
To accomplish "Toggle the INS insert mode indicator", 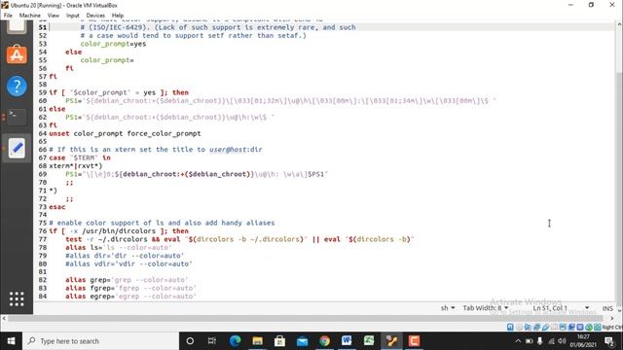I will pos(607,308).
